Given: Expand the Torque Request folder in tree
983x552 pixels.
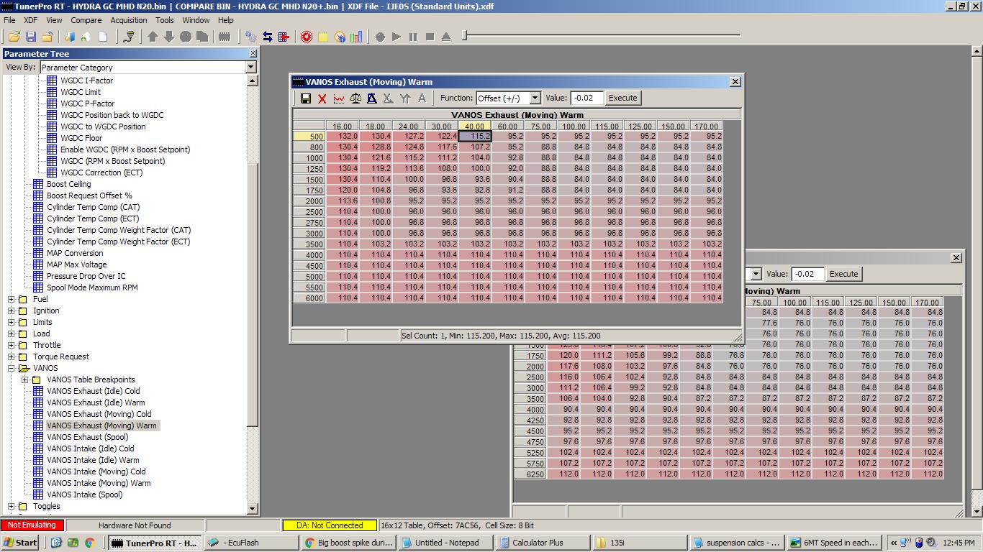Looking at the screenshot, I should coord(12,356).
